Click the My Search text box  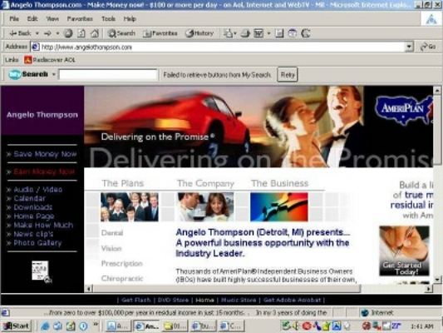pos(108,75)
